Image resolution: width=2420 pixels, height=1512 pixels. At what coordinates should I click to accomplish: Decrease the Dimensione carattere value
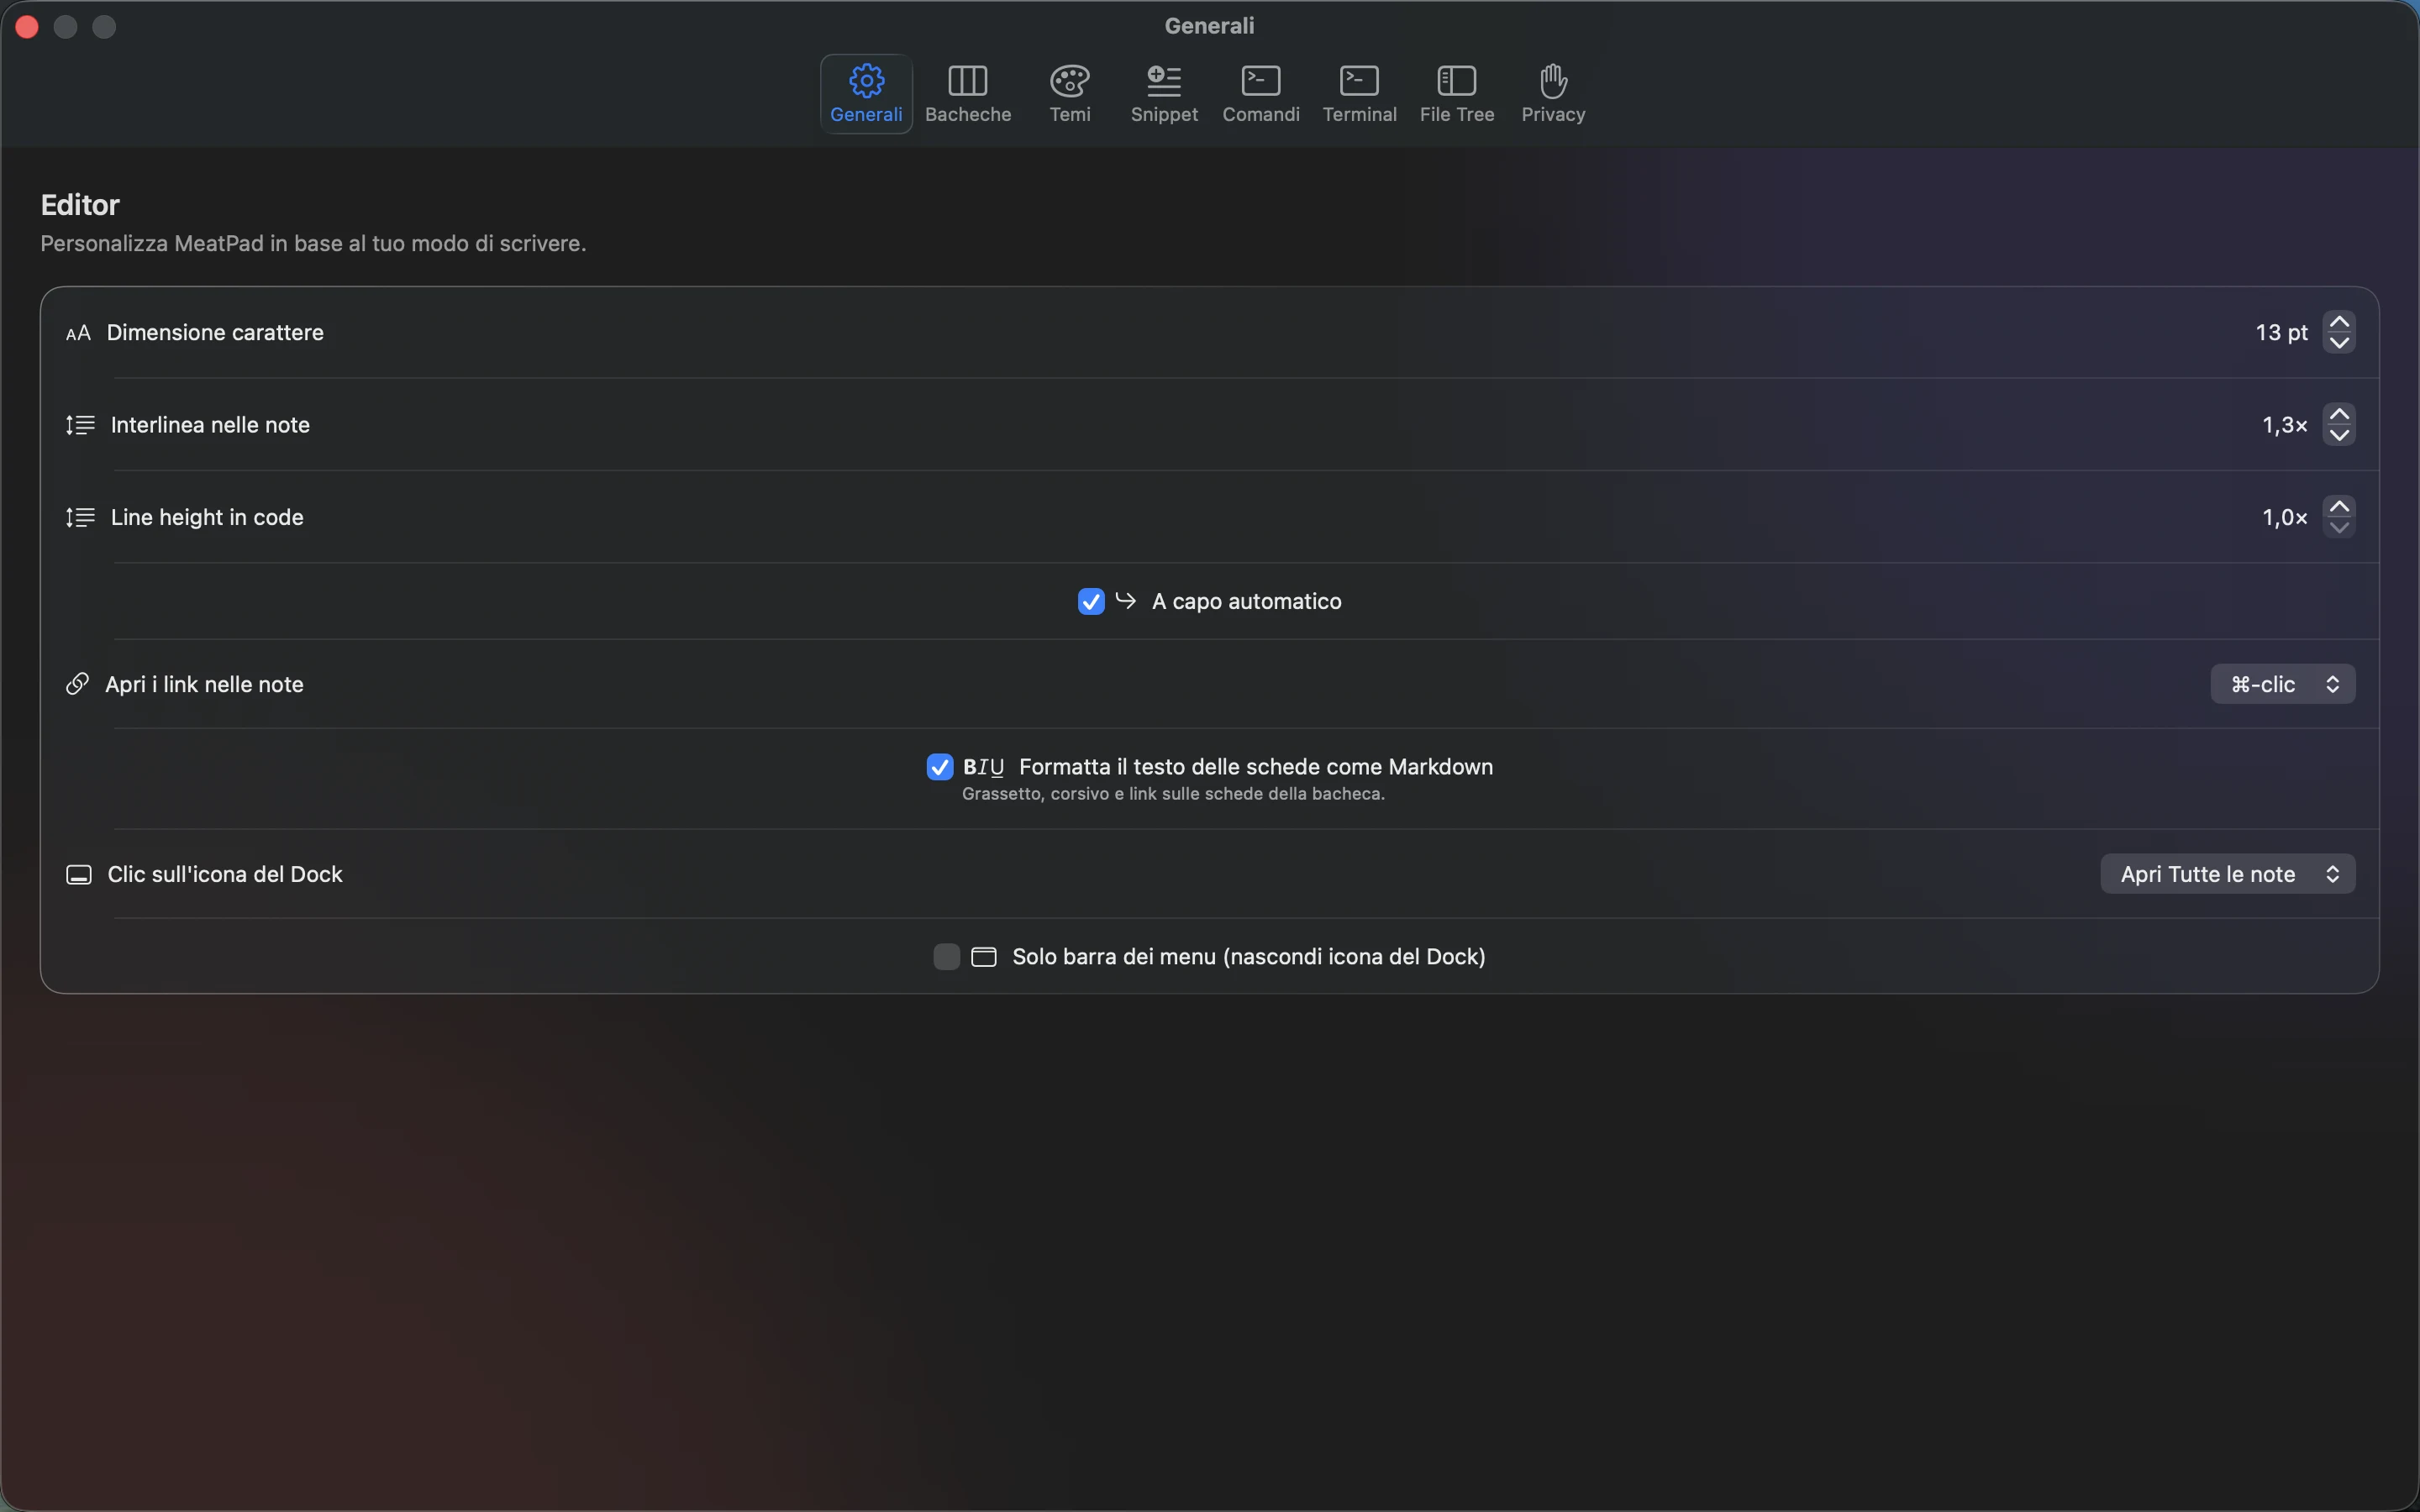pos(2339,343)
